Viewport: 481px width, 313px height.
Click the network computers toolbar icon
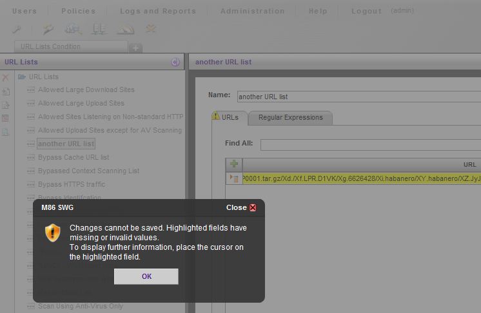coord(99,29)
